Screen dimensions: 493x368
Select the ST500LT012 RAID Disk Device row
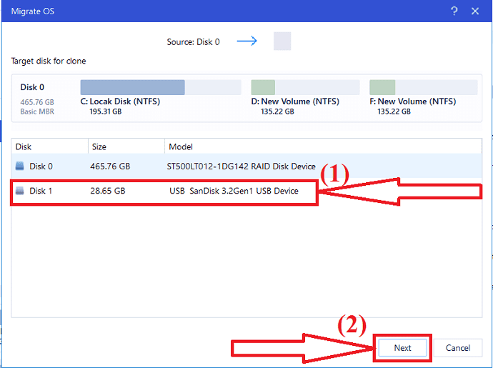(241, 166)
